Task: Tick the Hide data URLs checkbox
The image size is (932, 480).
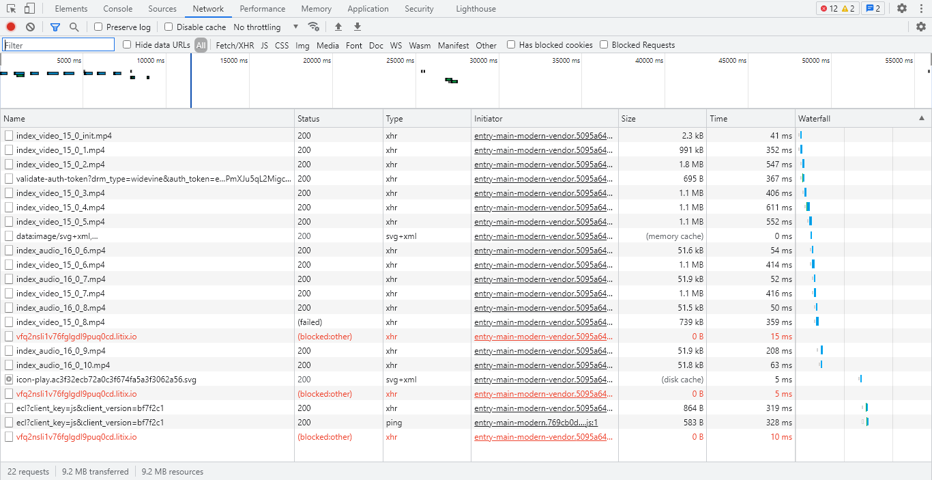Action: (127, 45)
